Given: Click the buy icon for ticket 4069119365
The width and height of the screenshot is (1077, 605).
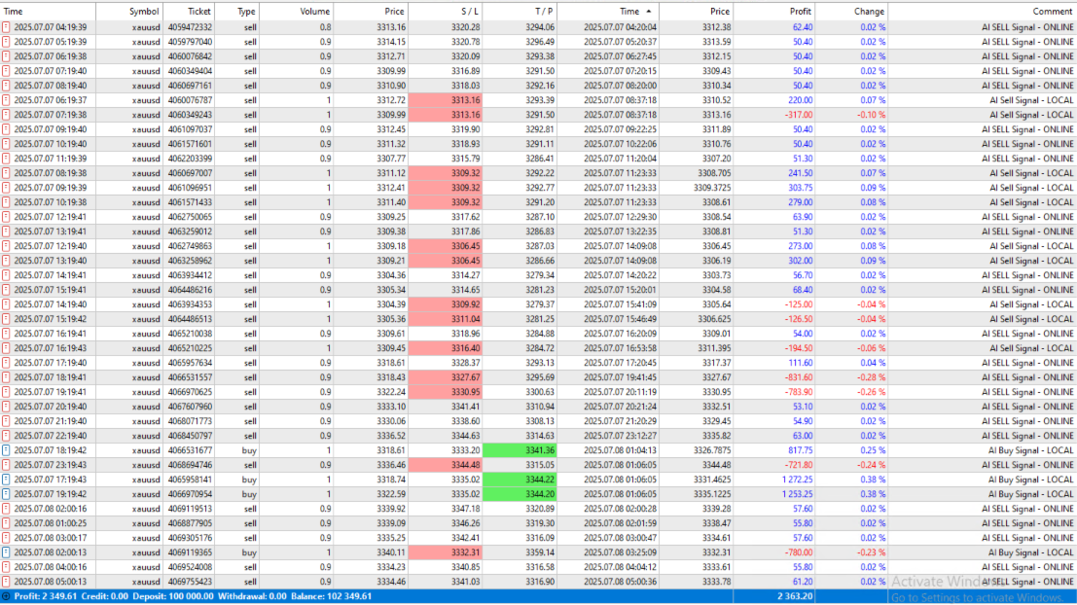Looking at the screenshot, I should tap(6, 552).
